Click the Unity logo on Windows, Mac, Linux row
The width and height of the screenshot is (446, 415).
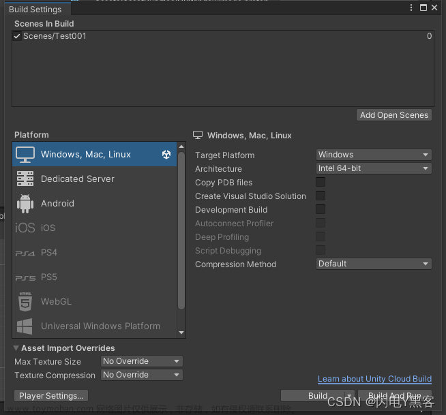(166, 154)
